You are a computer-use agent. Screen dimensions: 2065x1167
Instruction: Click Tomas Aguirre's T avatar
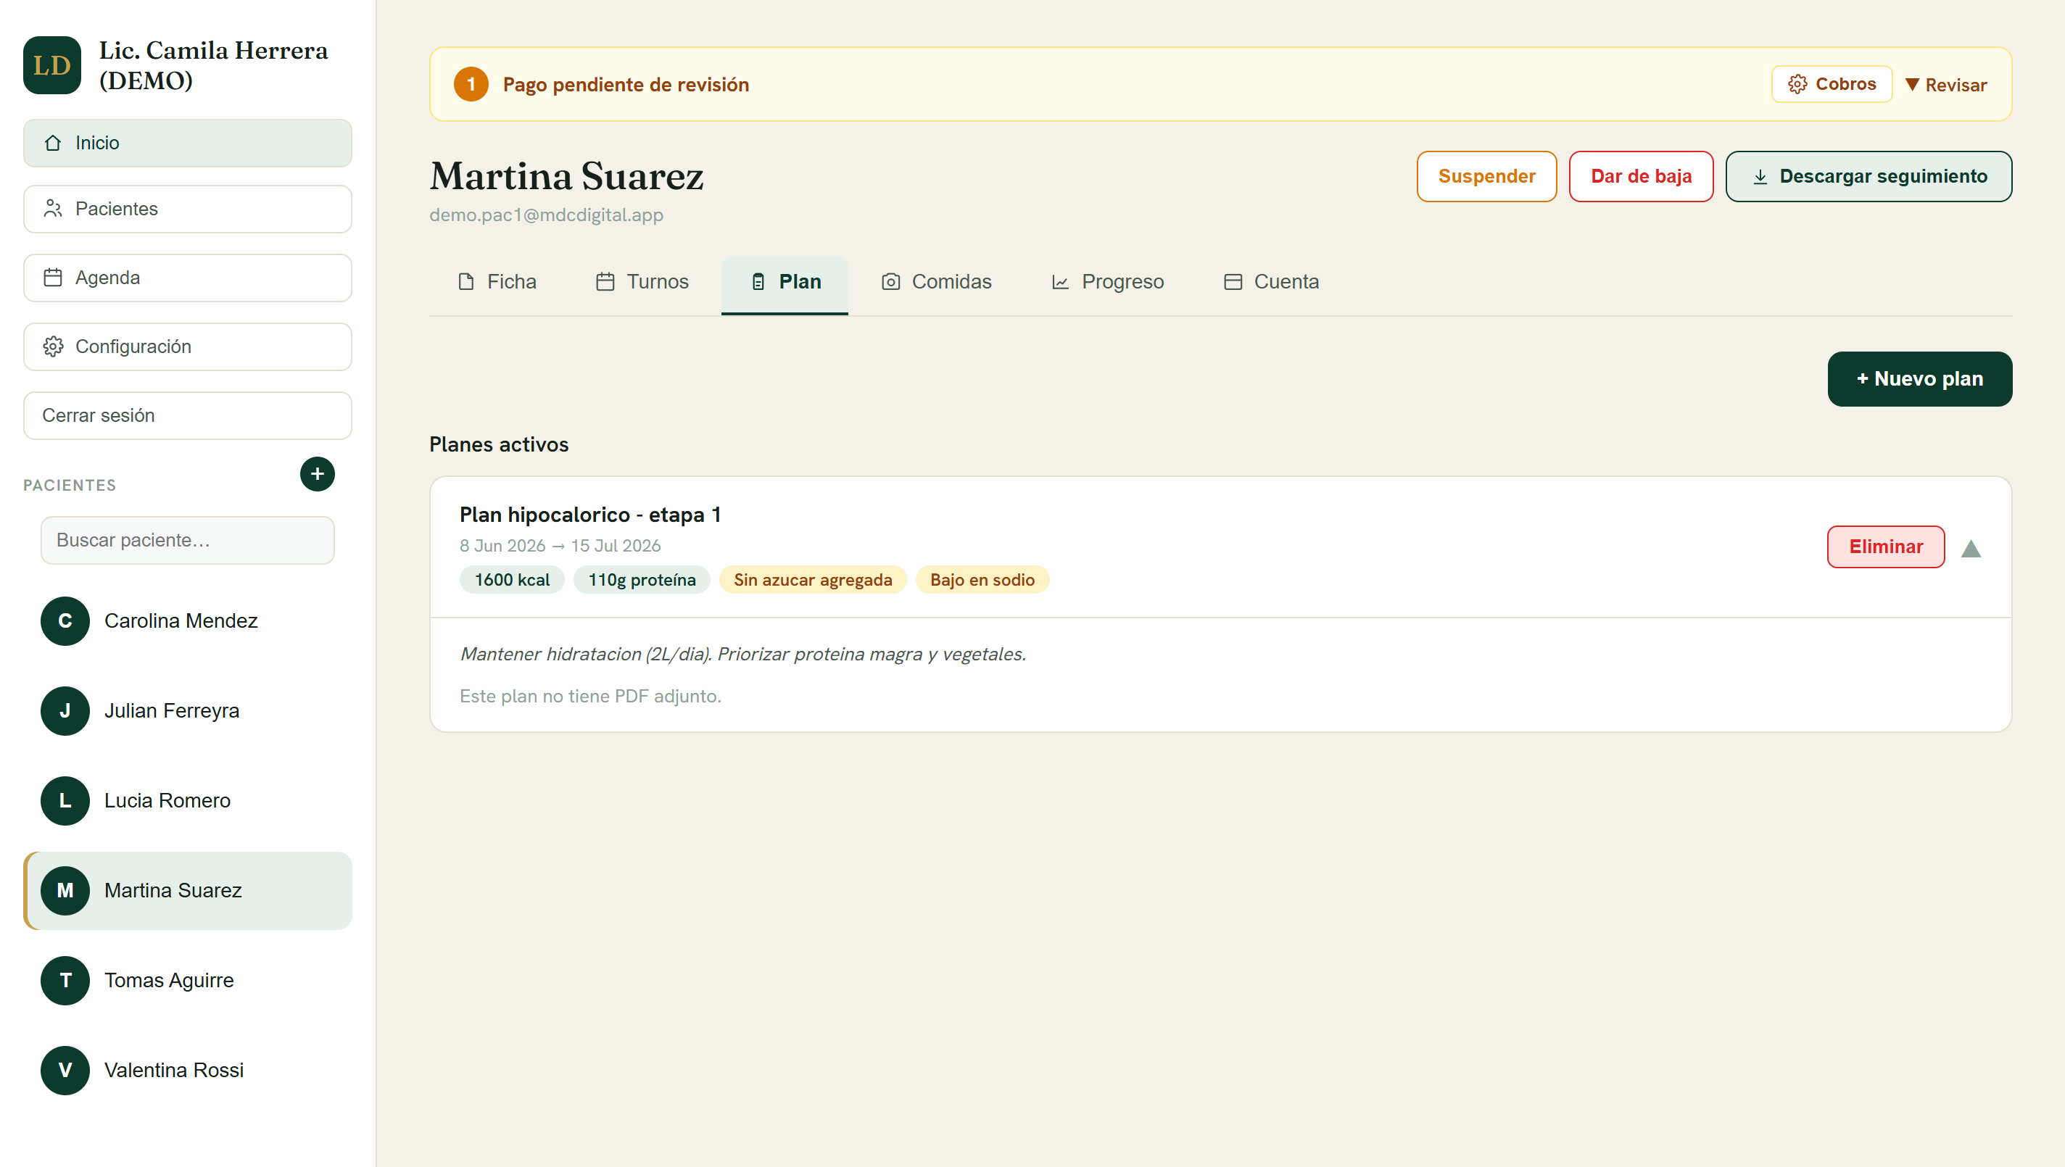click(x=65, y=979)
